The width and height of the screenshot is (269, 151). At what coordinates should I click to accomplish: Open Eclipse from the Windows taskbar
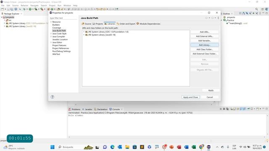(208, 147)
